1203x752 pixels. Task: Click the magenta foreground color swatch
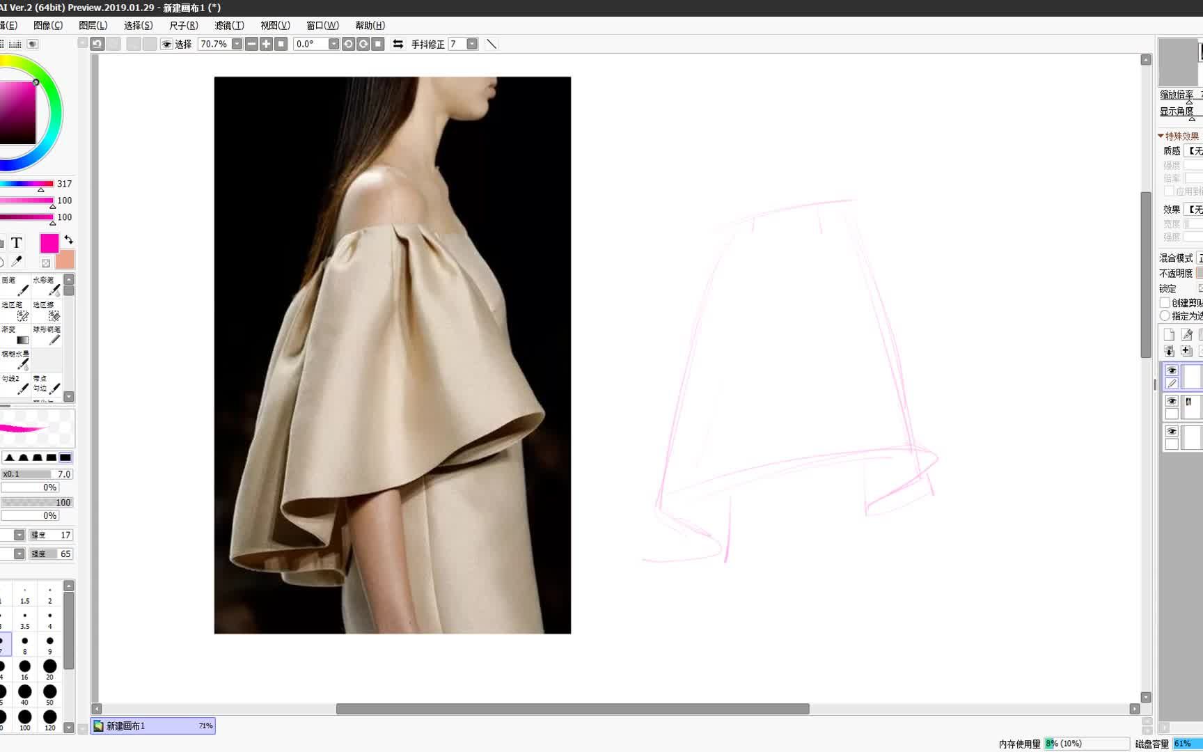[x=49, y=243]
